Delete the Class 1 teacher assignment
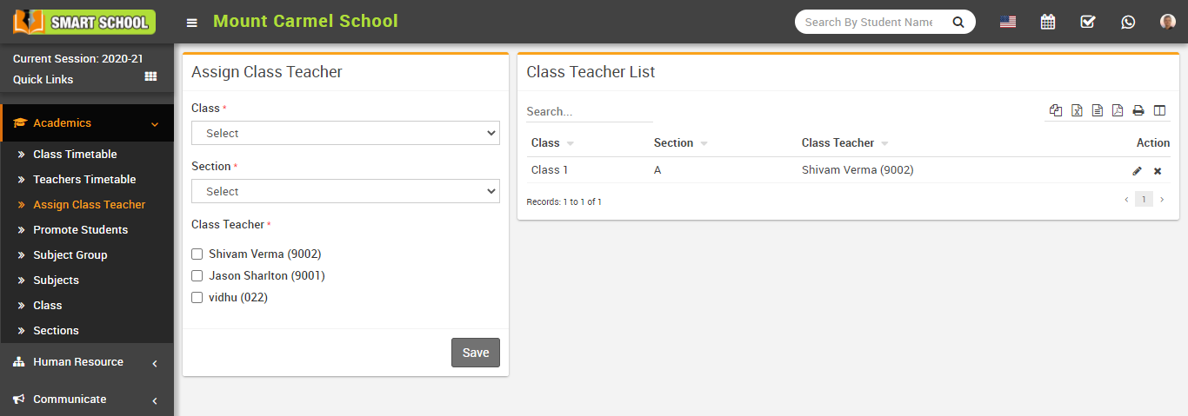Screen dimensions: 1188x416 point(1158,171)
